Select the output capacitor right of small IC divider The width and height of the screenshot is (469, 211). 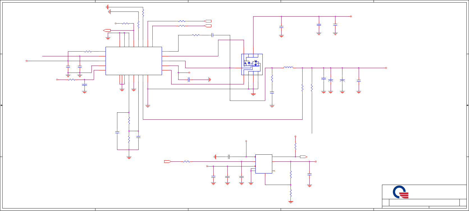[310, 174]
